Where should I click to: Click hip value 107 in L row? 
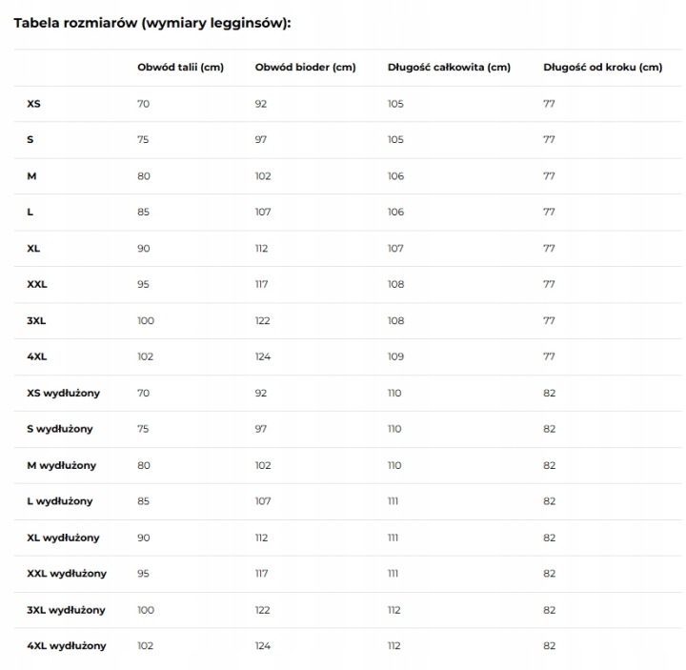click(263, 212)
